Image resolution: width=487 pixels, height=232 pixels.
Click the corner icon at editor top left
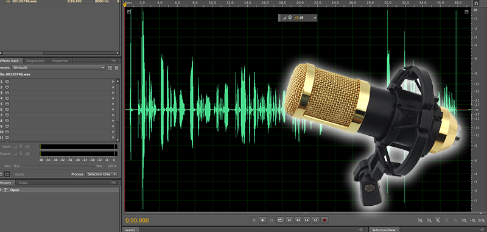(x=129, y=12)
